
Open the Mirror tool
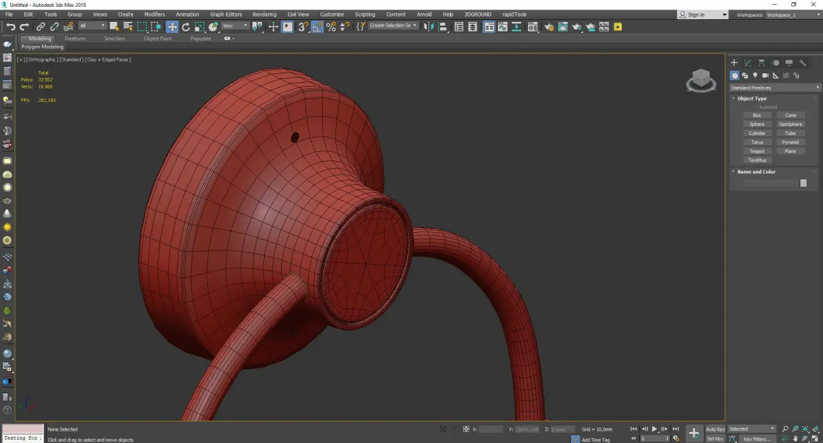coord(429,27)
